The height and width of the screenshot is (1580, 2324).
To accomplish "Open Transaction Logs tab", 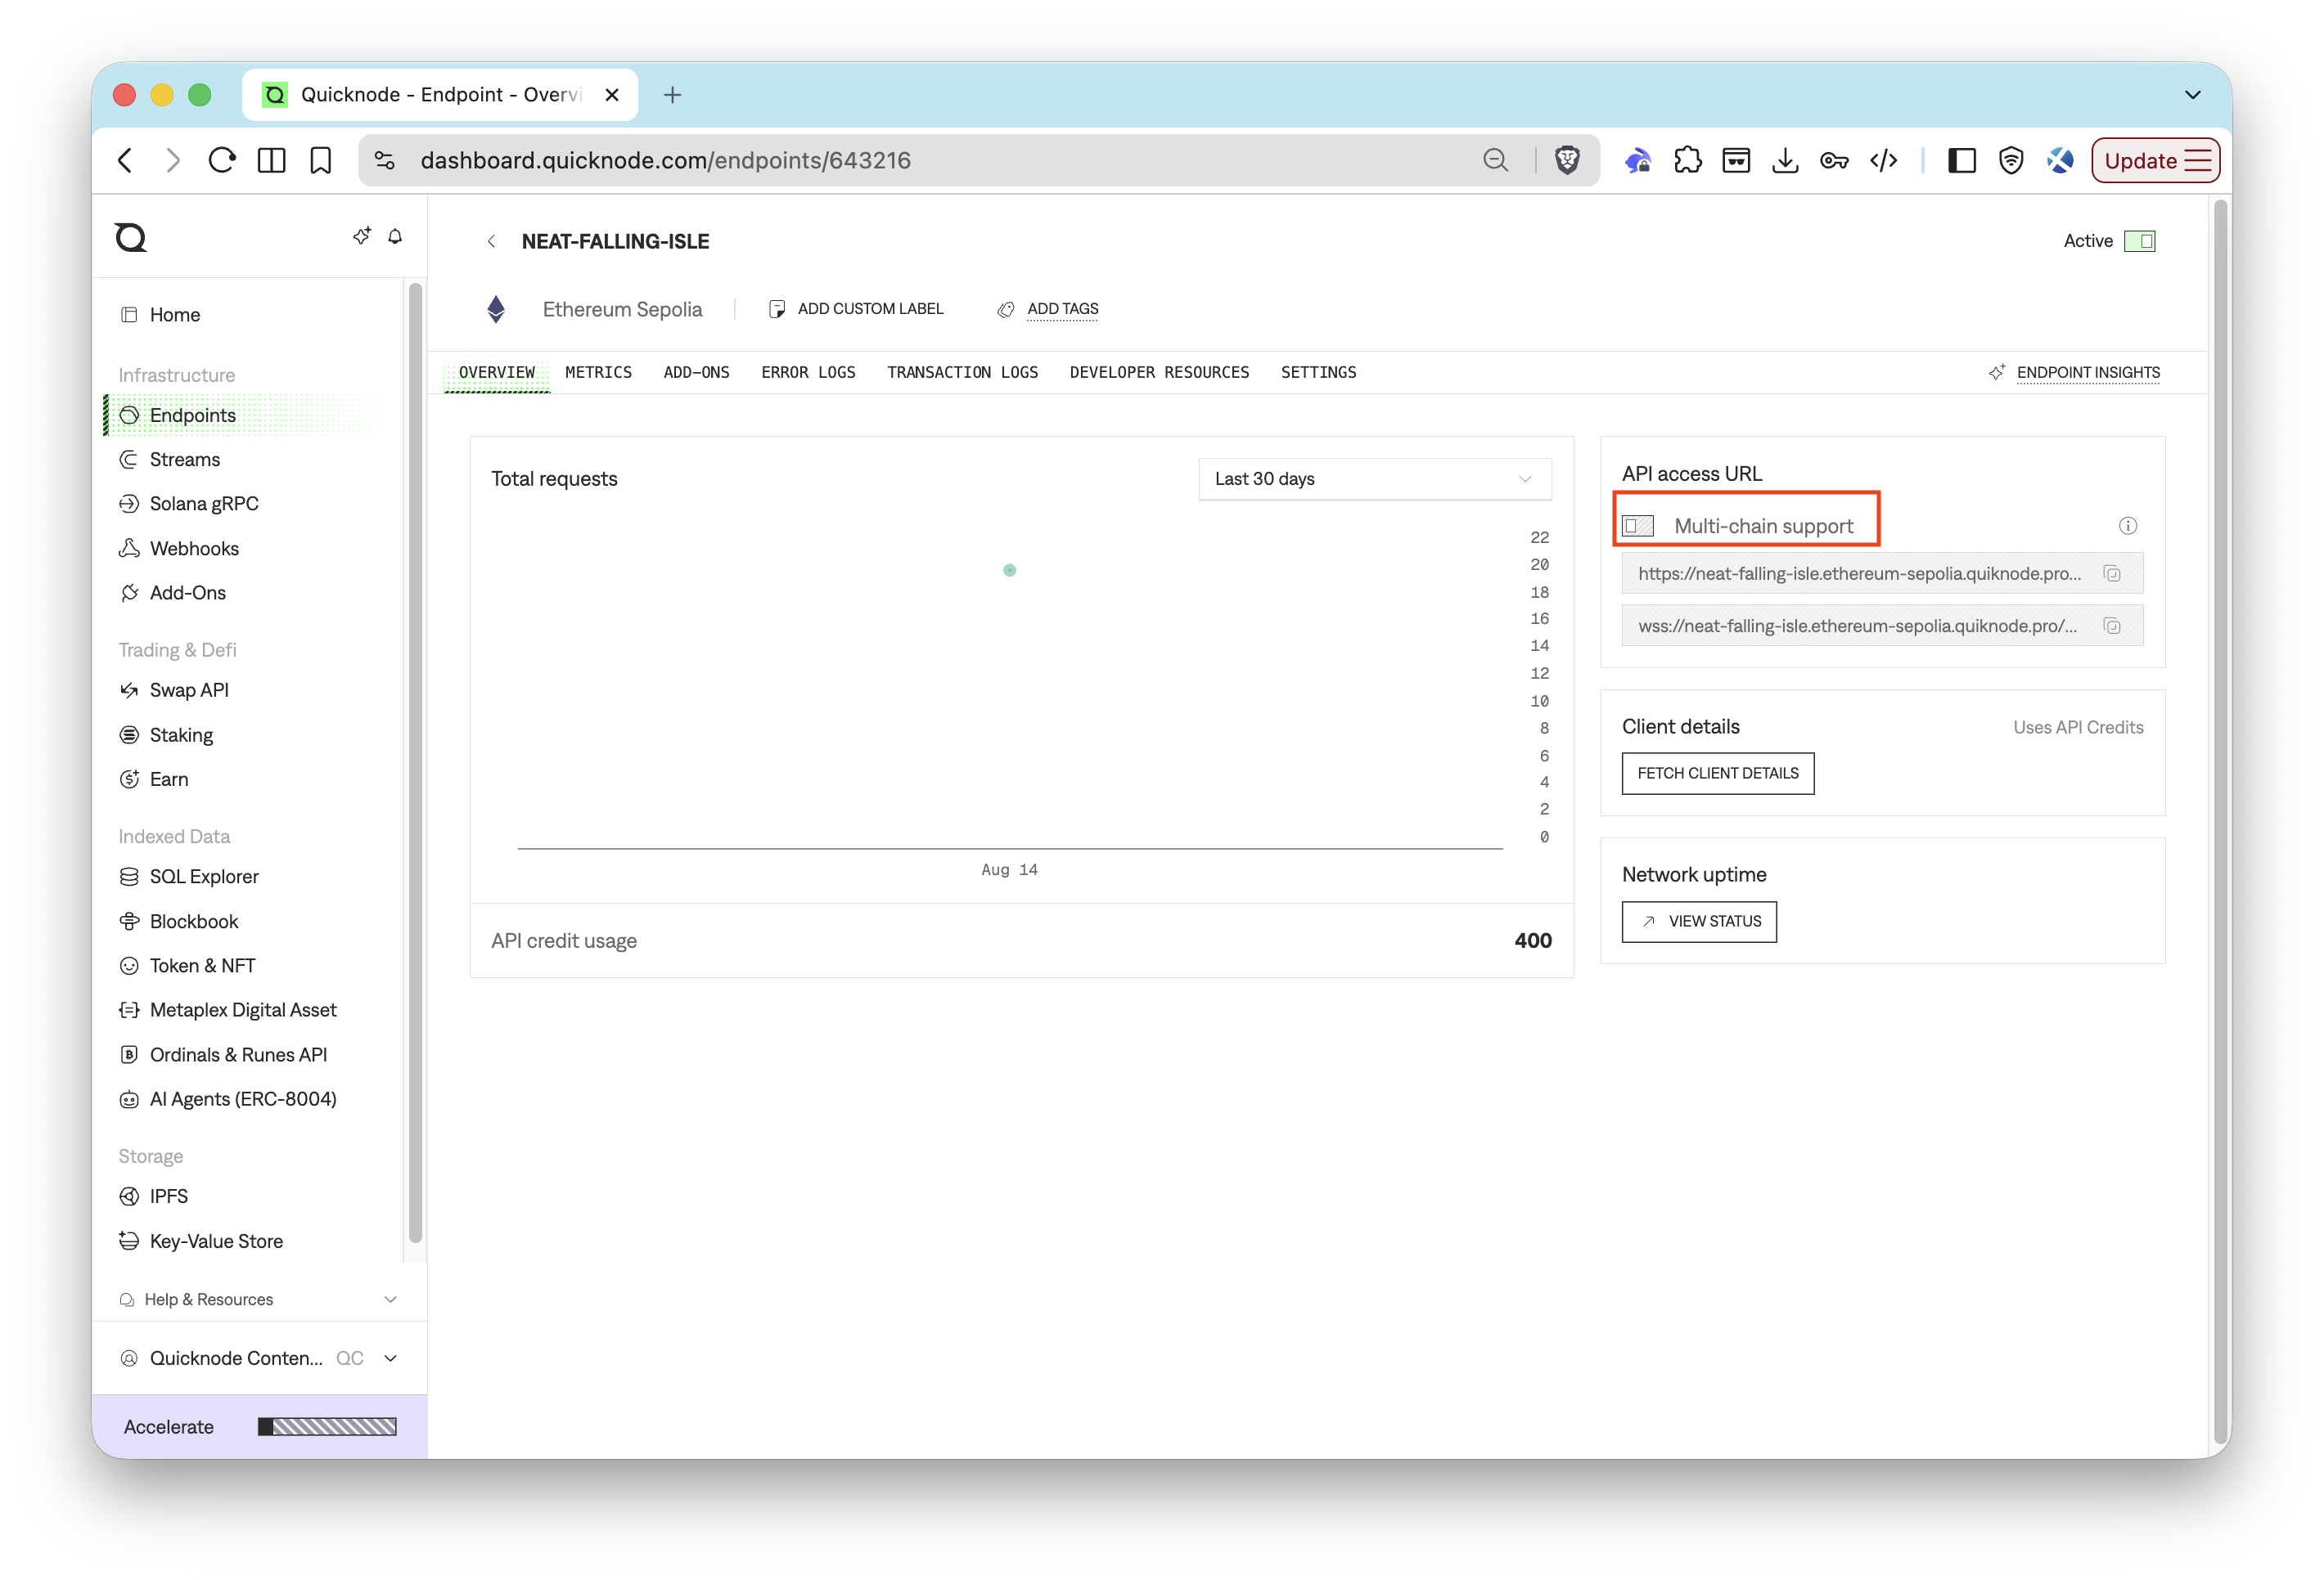I will pos(962,373).
